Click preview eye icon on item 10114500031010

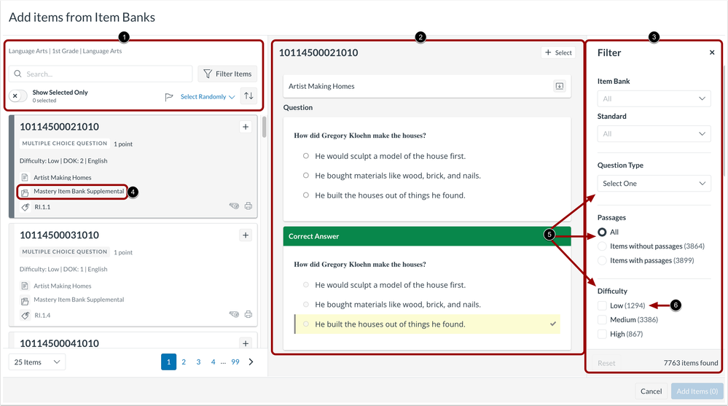click(x=234, y=314)
